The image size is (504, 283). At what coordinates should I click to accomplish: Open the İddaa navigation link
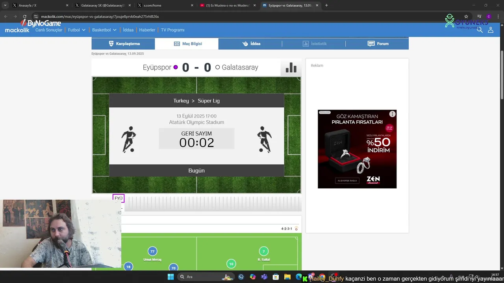tap(128, 30)
